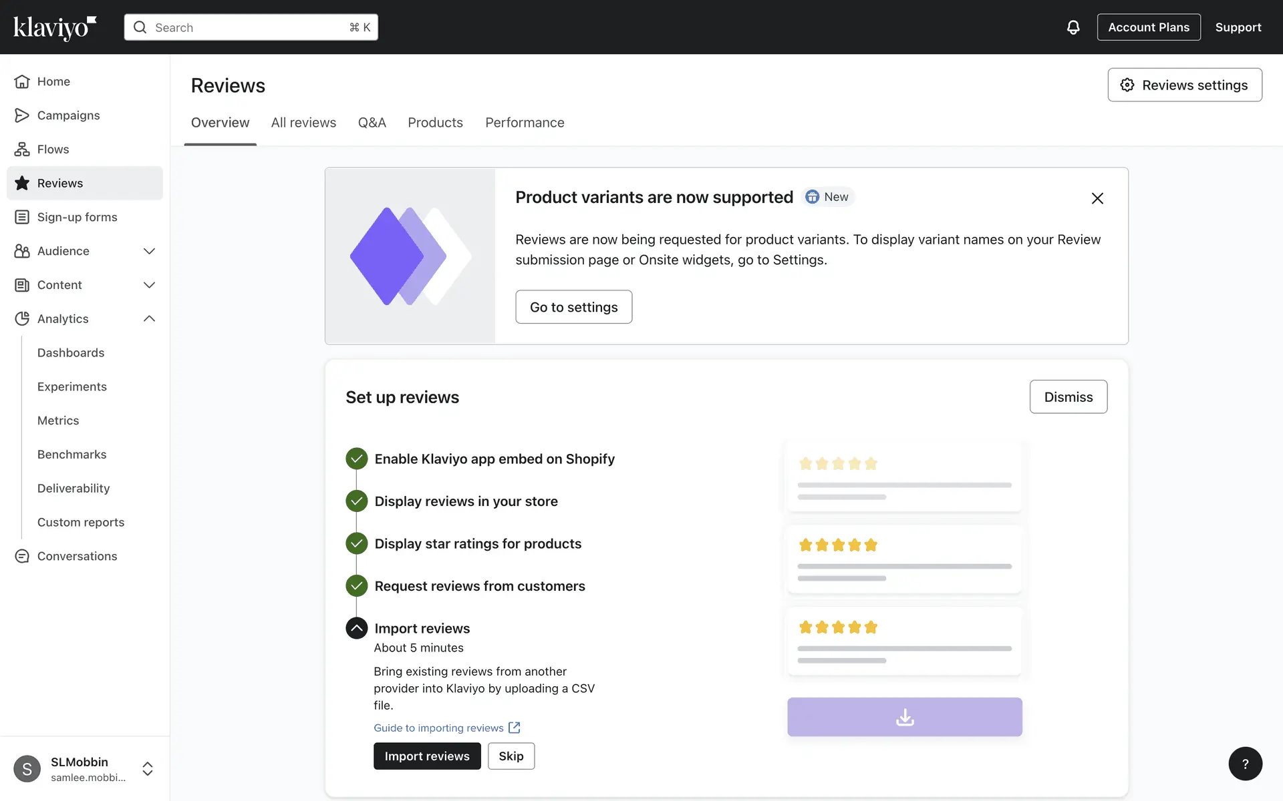Image resolution: width=1283 pixels, height=801 pixels.
Task: Collapse the Analytics sidebar section
Action: point(149,319)
